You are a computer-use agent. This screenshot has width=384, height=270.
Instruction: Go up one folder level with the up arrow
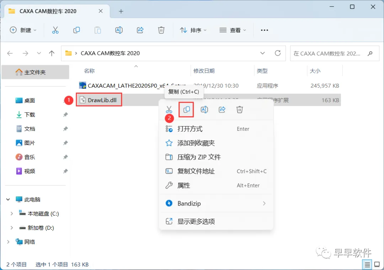pyautogui.click(x=52, y=53)
